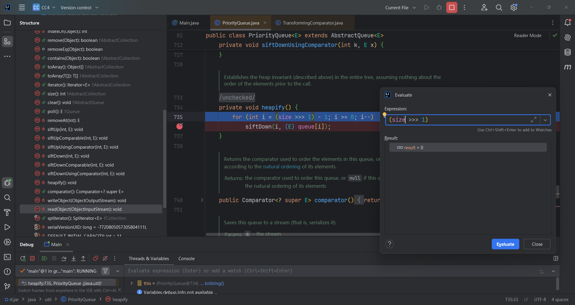Open the Build hammer tool window
The image size is (575, 305).
tap(7, 213)
